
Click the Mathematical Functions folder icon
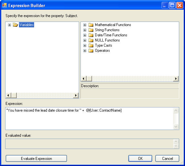click(91, 25)
